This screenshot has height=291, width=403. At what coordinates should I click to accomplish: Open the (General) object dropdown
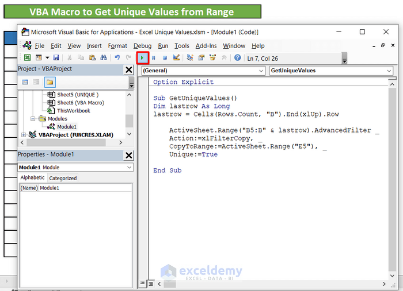click(x=261, y=71)
